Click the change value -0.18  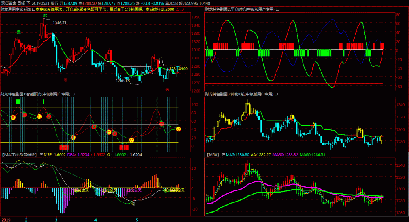(x=146, y=3)
